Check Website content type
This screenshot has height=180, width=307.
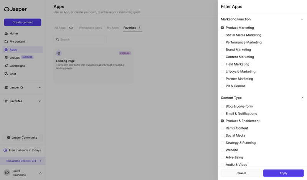pos(222,150)
